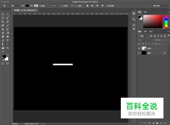Select the History Brush tool

8,29
